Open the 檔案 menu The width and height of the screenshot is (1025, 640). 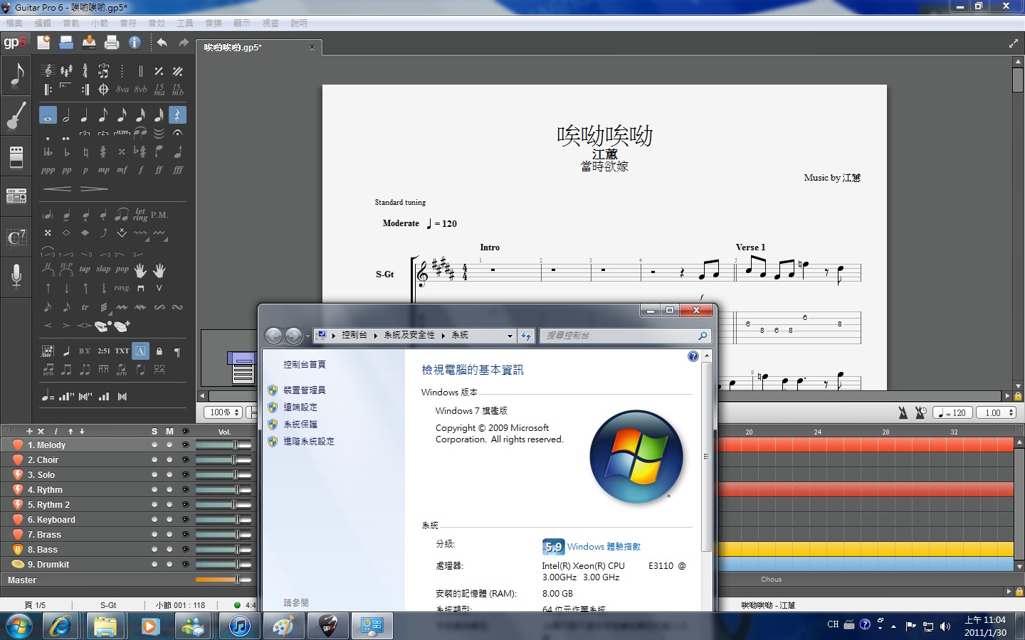[x=14, y=23]
